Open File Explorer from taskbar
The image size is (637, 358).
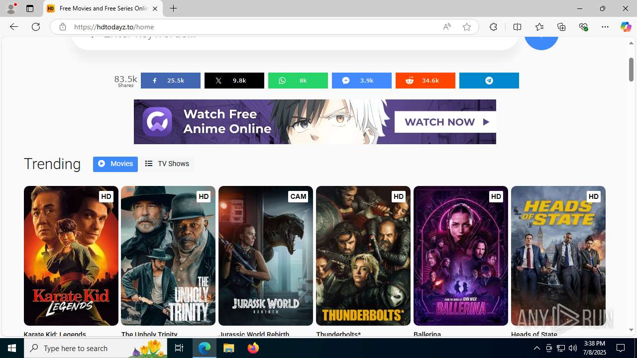point(229,348)
